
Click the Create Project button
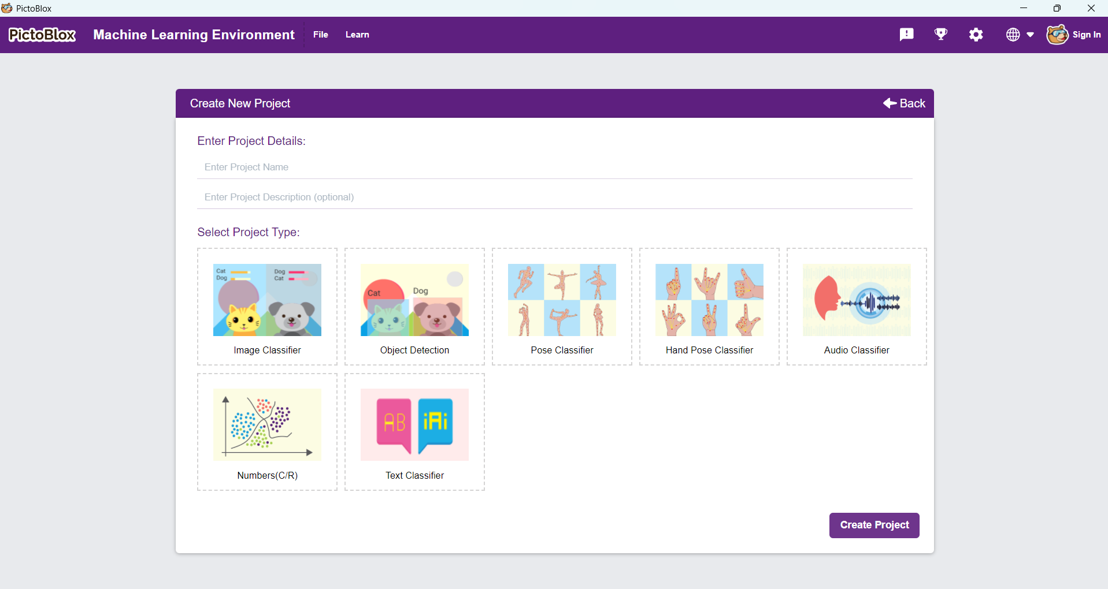coord(874,525)
